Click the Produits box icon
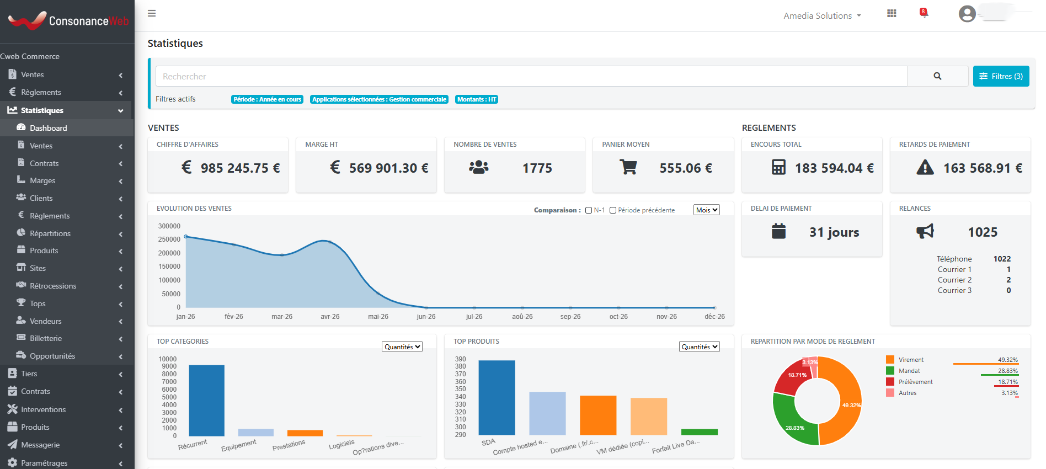The width and height of the screenshot is (1046, 469). click(x=21, y=250)
